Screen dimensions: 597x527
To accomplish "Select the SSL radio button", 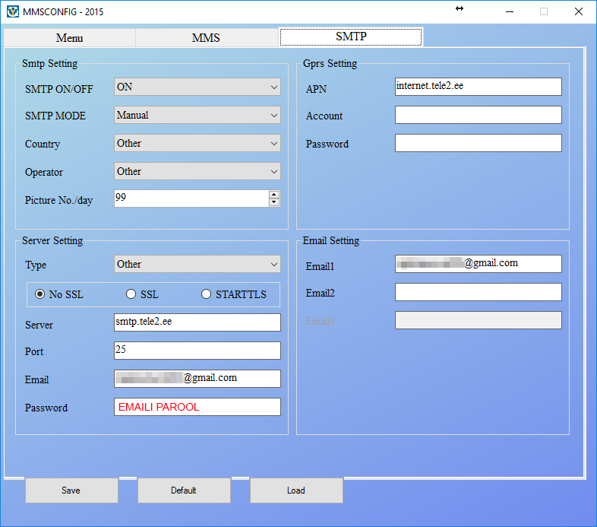I will pos(131,294).
